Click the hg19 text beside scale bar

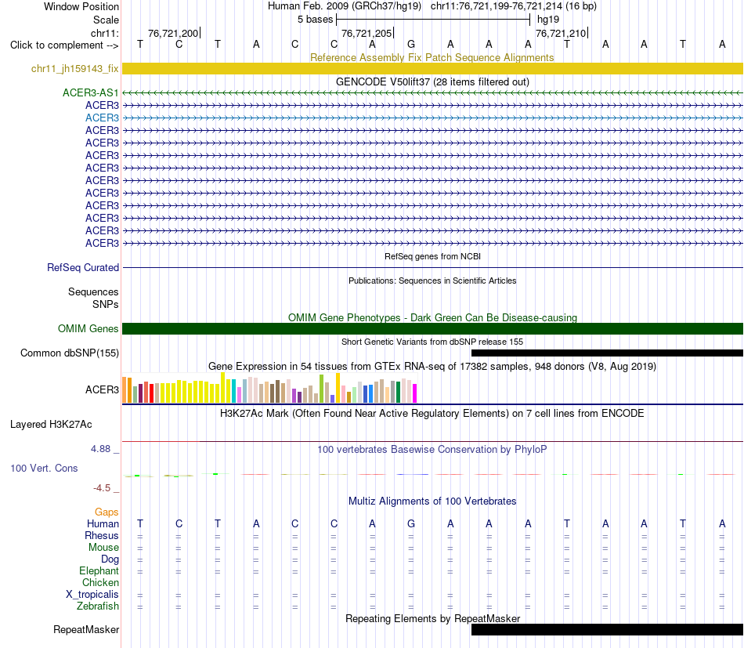coord(548,20)
